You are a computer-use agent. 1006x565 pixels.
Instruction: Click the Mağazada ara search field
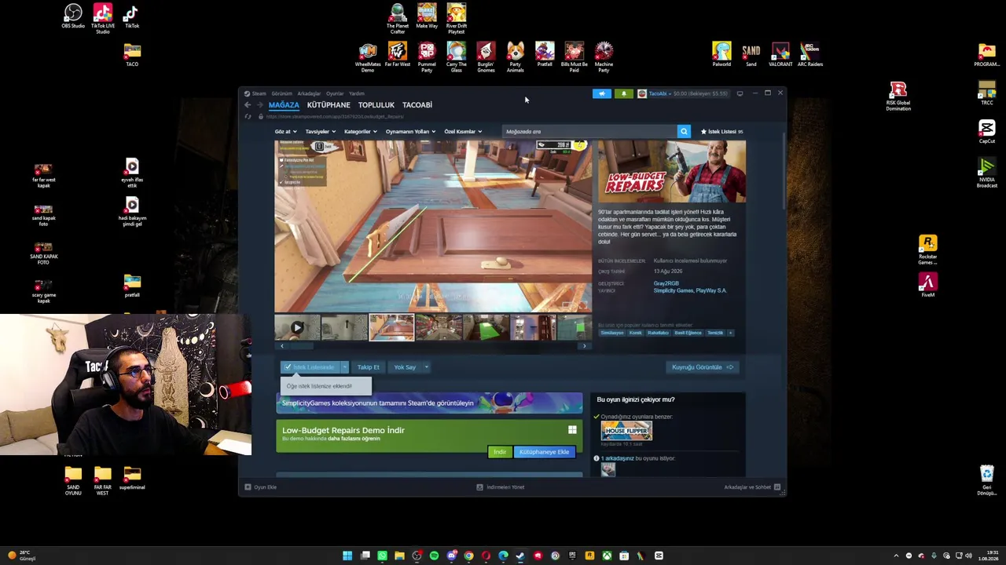click(589, 132)
